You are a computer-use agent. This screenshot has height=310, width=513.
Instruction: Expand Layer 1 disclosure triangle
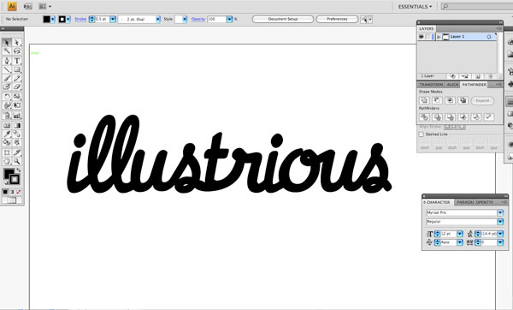pos(439,37)
